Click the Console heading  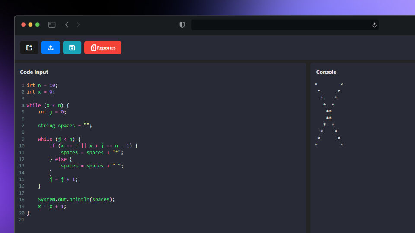click(x=326, y=72)
